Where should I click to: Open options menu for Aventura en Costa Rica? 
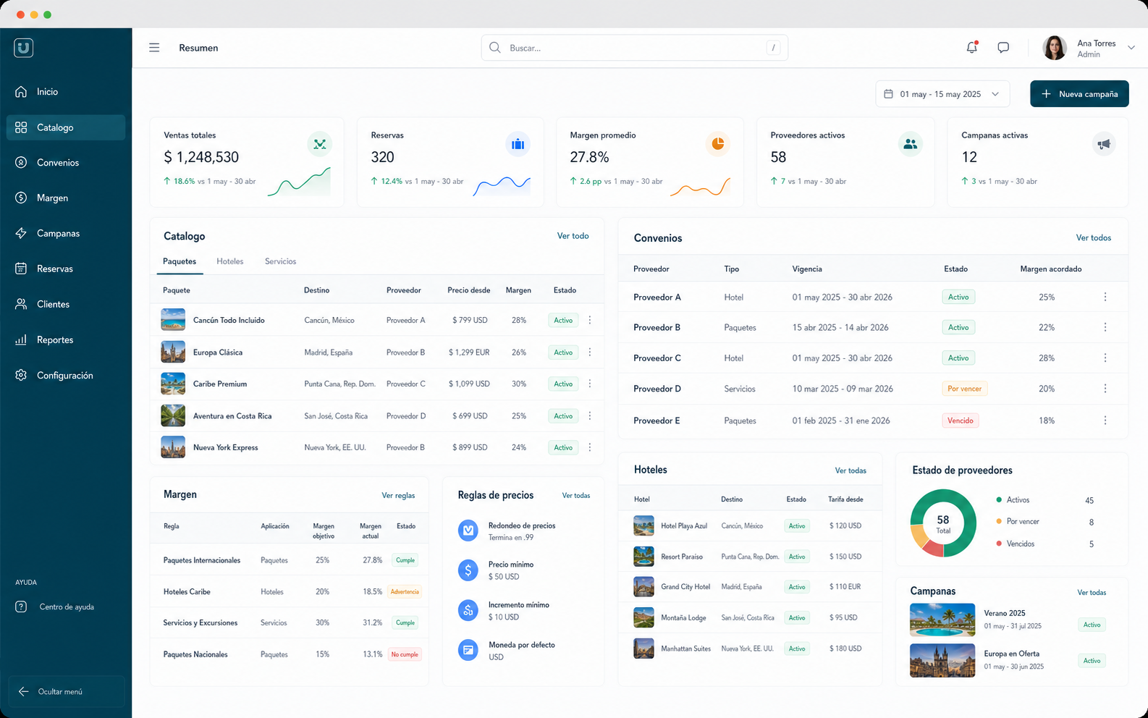[590, 415]
